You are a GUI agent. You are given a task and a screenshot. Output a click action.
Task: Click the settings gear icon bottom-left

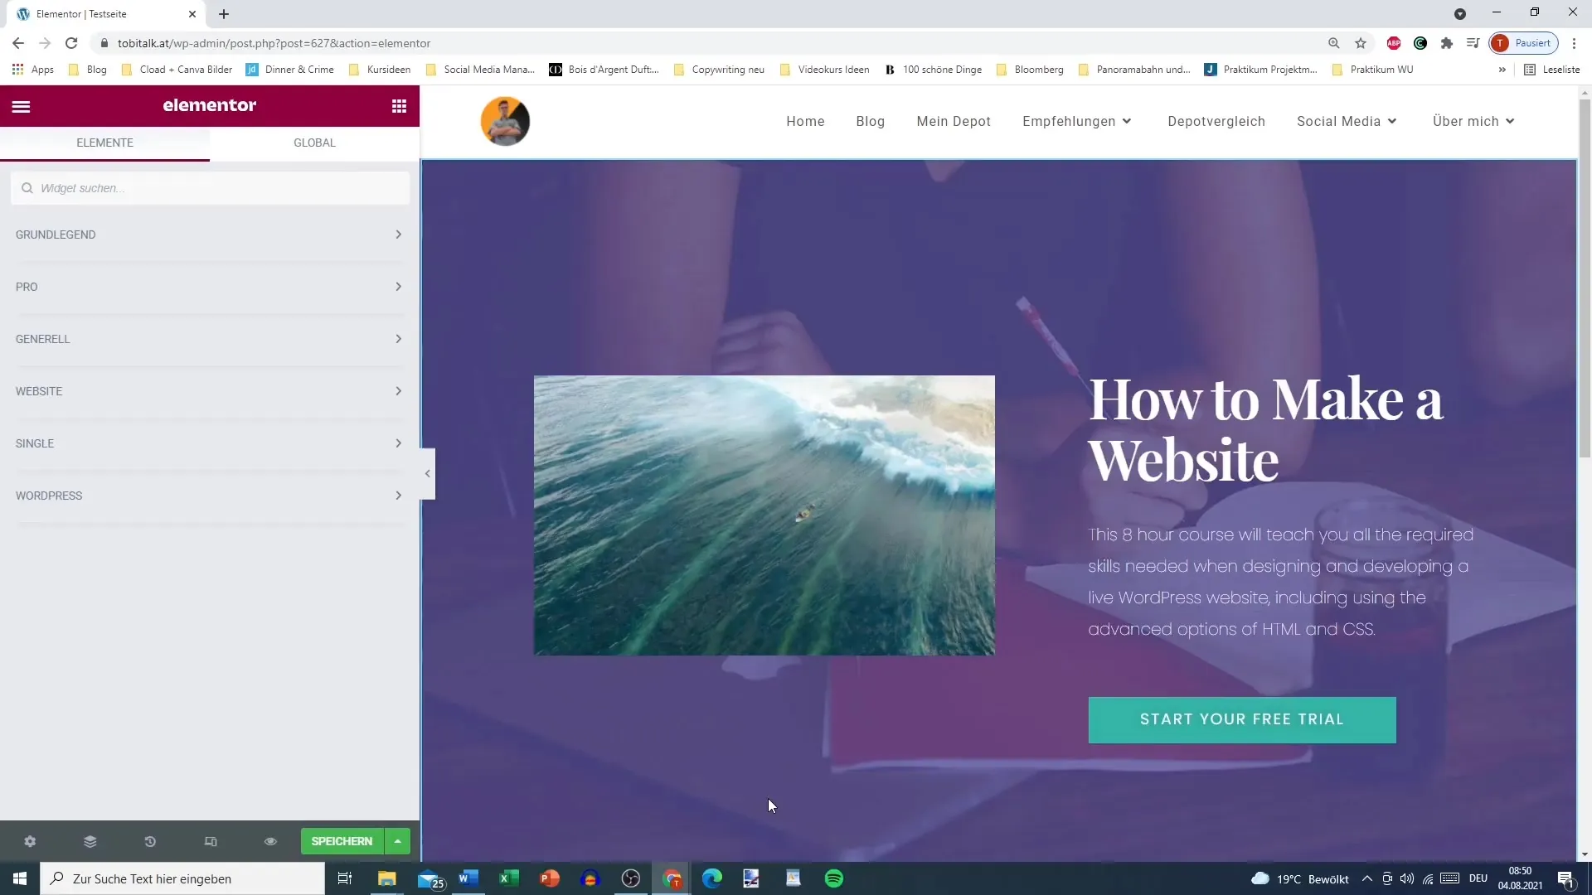click(x=30, y=841)
